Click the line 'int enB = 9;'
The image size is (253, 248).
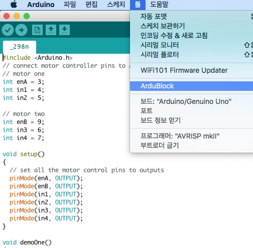pyautogui.click(x=23, y=122)
